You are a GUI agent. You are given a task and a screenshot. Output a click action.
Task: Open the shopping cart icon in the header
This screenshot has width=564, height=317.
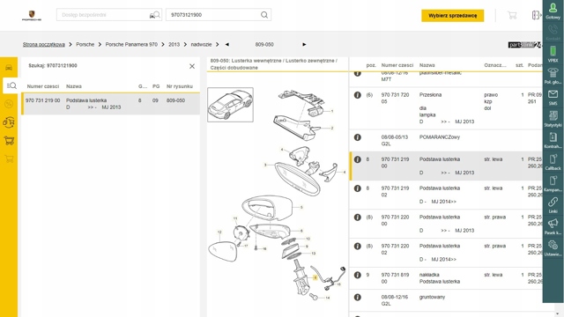[x=512, y=15]
